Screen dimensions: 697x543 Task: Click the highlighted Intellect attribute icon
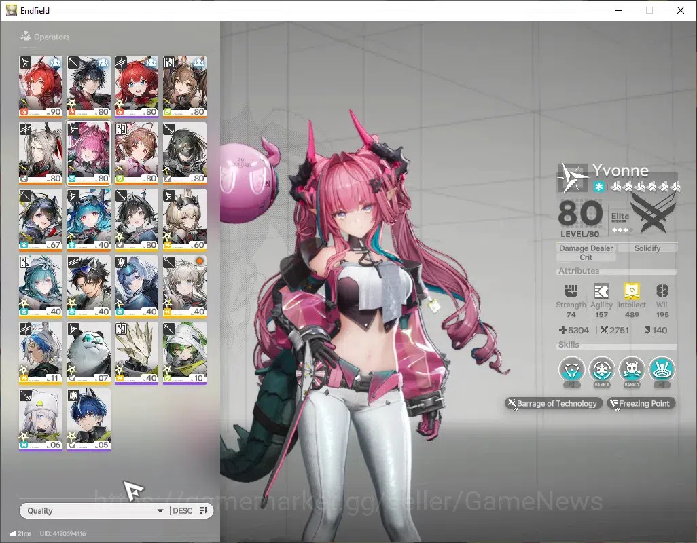pyautogui.click(x=632, y=291)
